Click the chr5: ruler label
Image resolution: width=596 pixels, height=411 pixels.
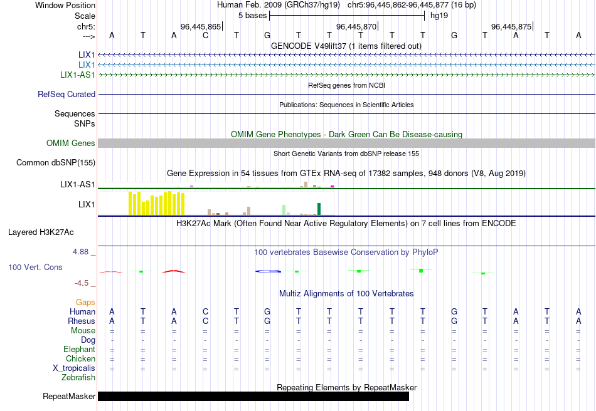pyautogui.click(x=87, y=26)
